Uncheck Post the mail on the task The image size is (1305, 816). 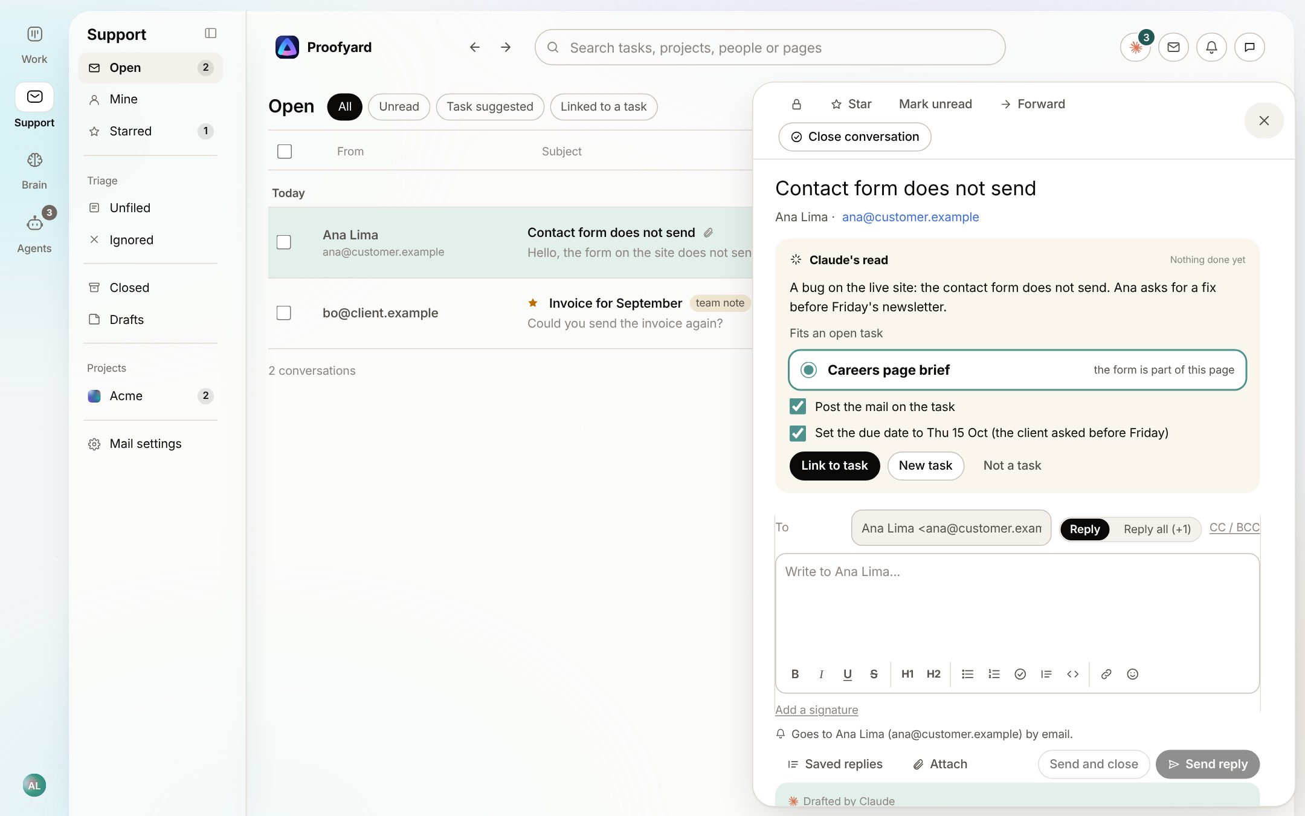(797, 406)
